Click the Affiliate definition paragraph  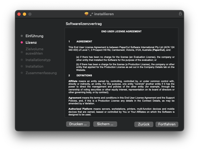121,87
